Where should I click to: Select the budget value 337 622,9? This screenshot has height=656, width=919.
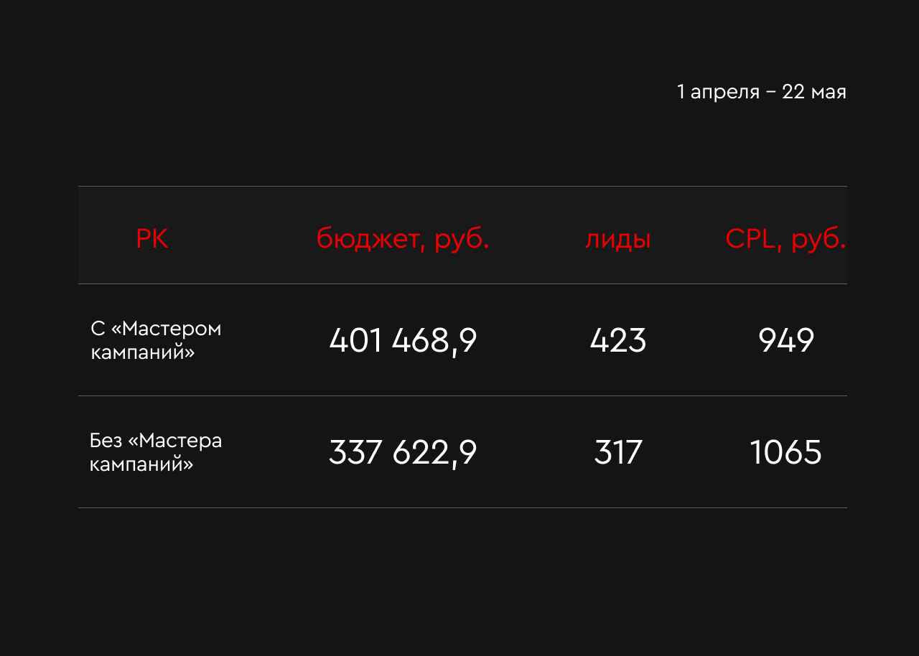[403, 452]
